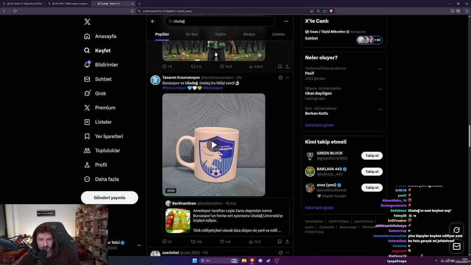Open more options on userinho! post
This screenshot has height=265, width=471.
[287, 253]
